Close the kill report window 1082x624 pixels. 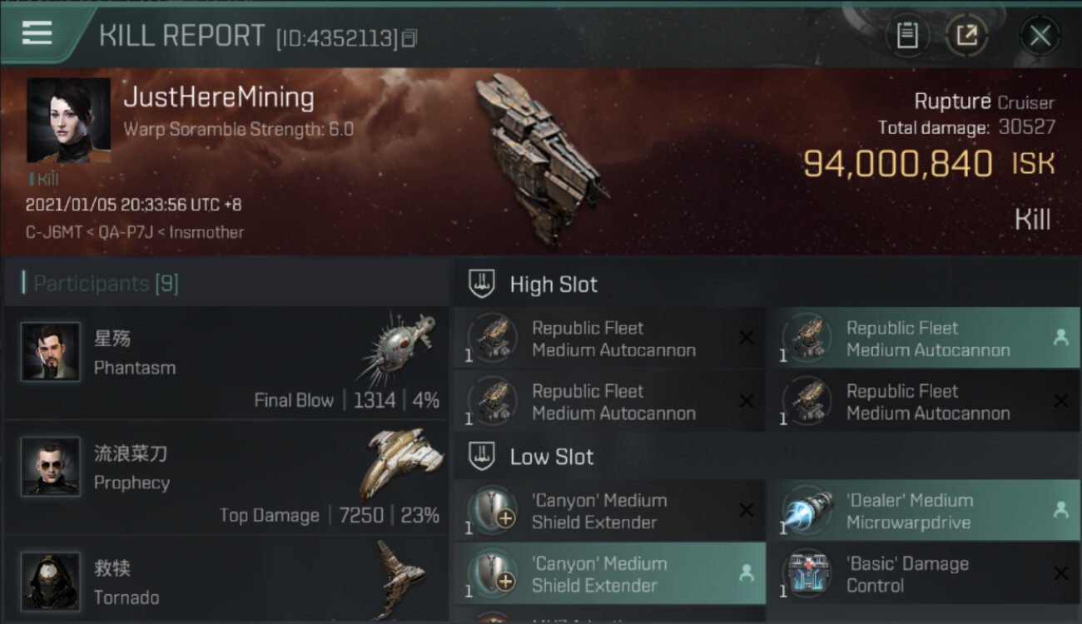[1040, 35]
